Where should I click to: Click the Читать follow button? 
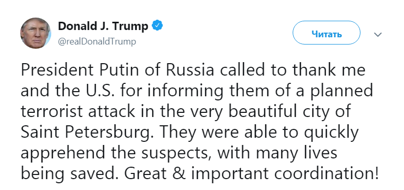326,33
